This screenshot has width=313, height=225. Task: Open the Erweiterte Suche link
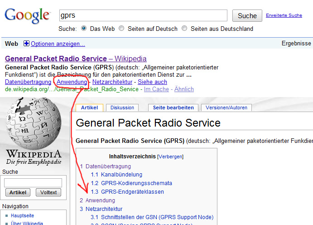point(284,15)
